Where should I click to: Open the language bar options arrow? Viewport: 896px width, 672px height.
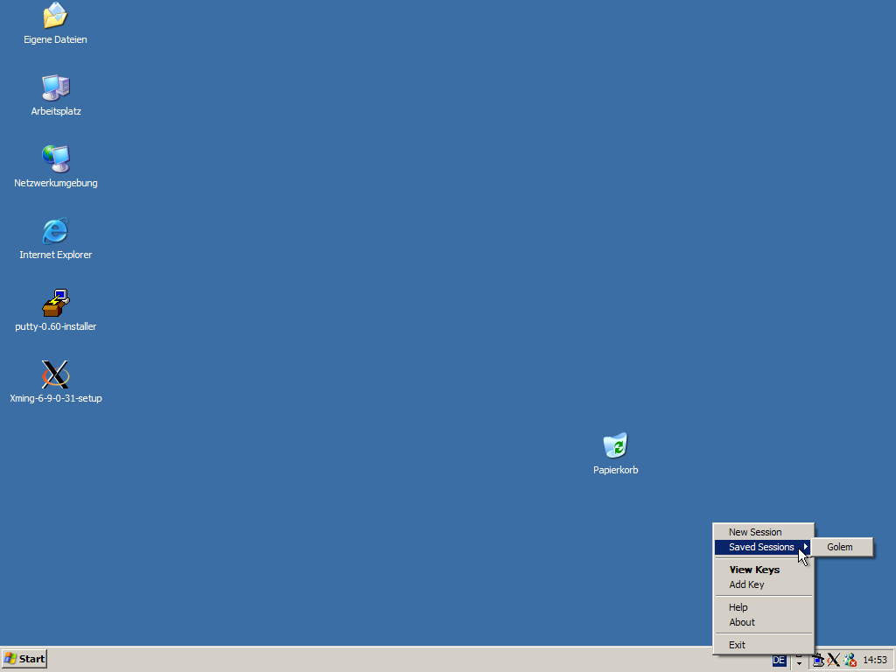click(798, 664)
